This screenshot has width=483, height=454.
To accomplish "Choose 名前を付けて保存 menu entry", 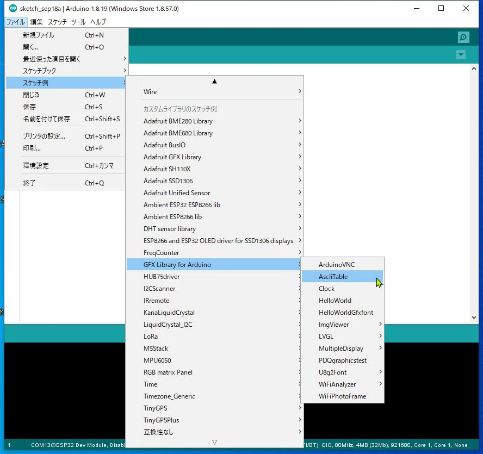I will click(x=65, y=119).
